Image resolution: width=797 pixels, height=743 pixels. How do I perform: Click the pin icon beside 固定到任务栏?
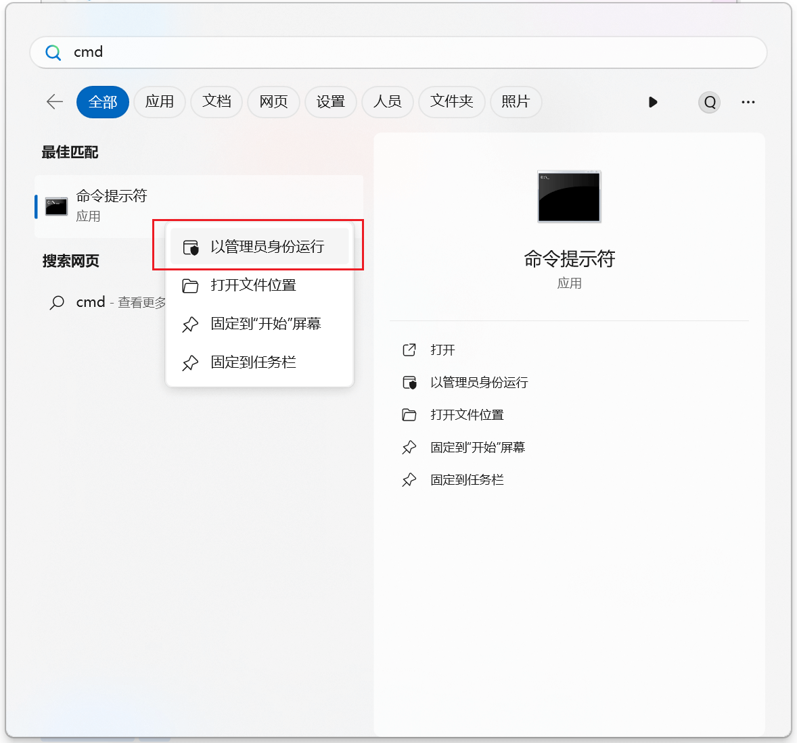pos(190,362)
